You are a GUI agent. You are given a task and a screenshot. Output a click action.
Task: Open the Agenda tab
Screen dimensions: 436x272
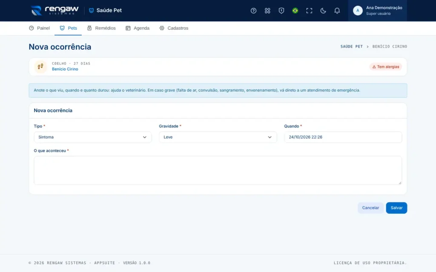[138, 28]
